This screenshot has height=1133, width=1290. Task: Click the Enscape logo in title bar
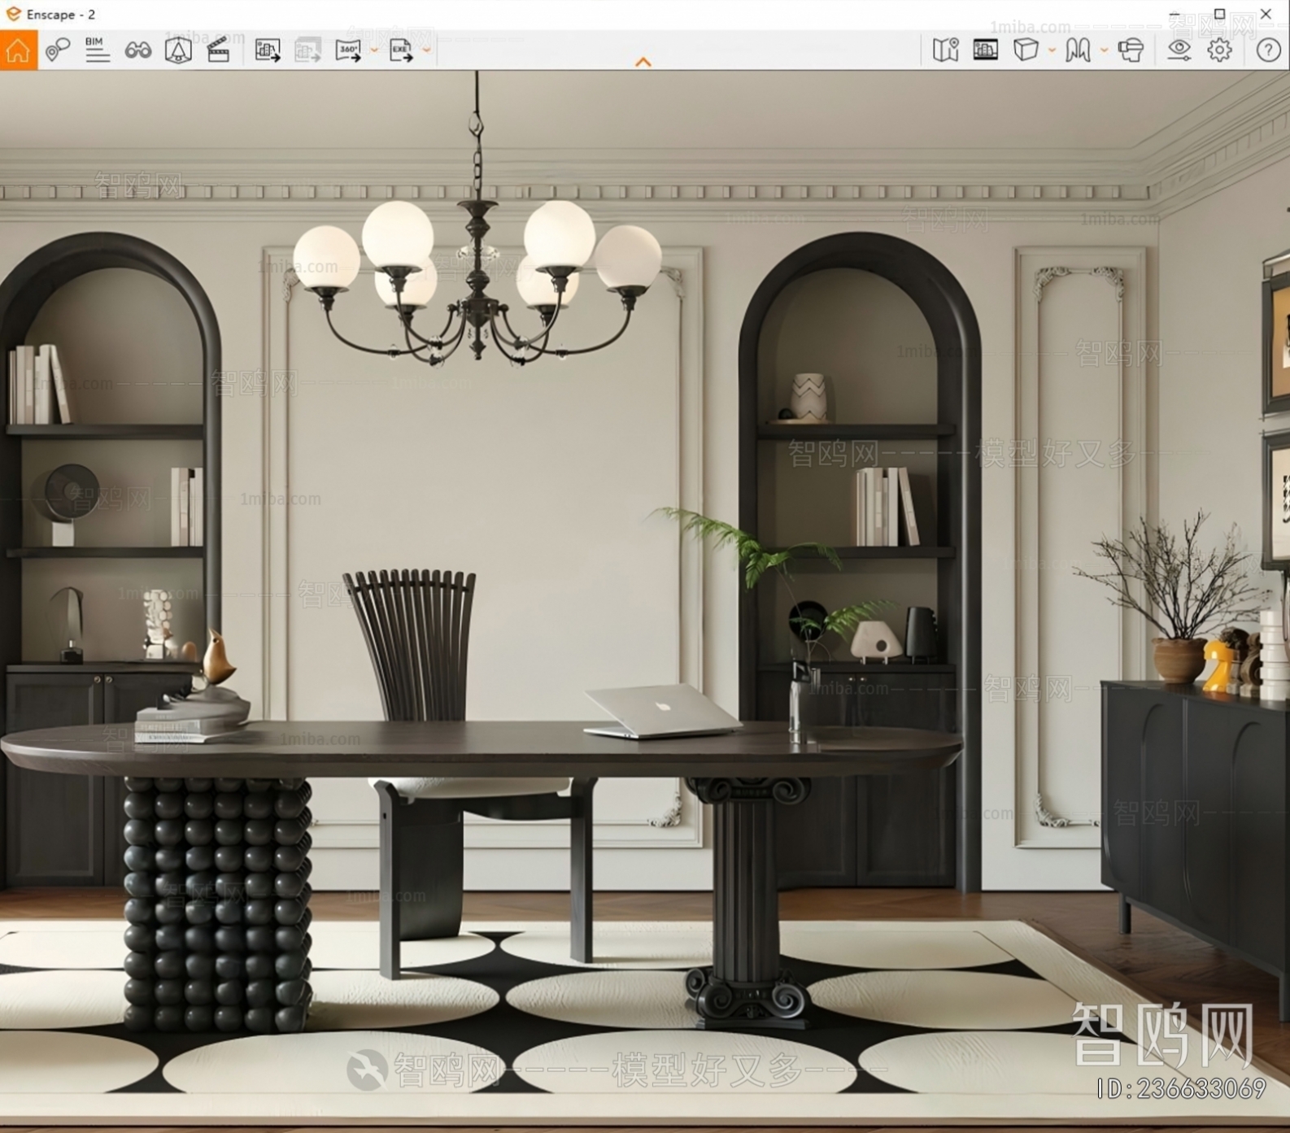[x=13, y=14]
